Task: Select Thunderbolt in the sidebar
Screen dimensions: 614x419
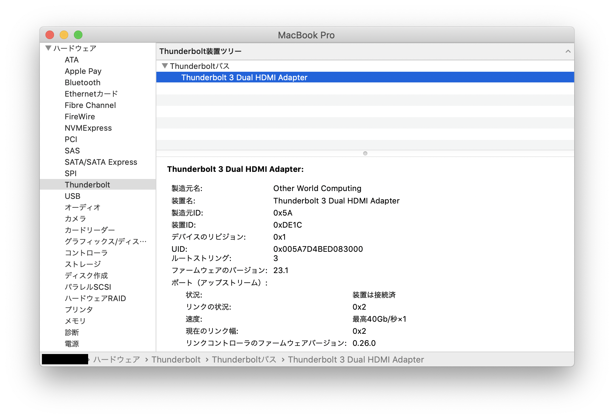Action: coord(98,185)
